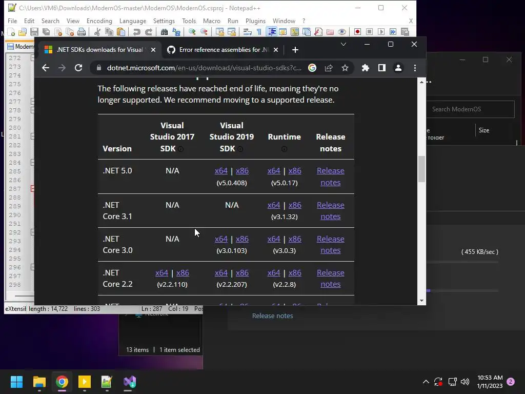Bookmark page with star icon

point(345,68)
